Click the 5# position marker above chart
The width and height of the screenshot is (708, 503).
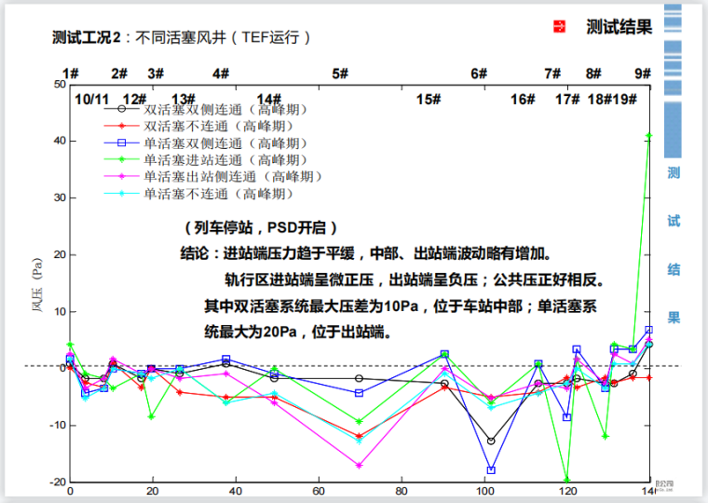coord(339,74)
